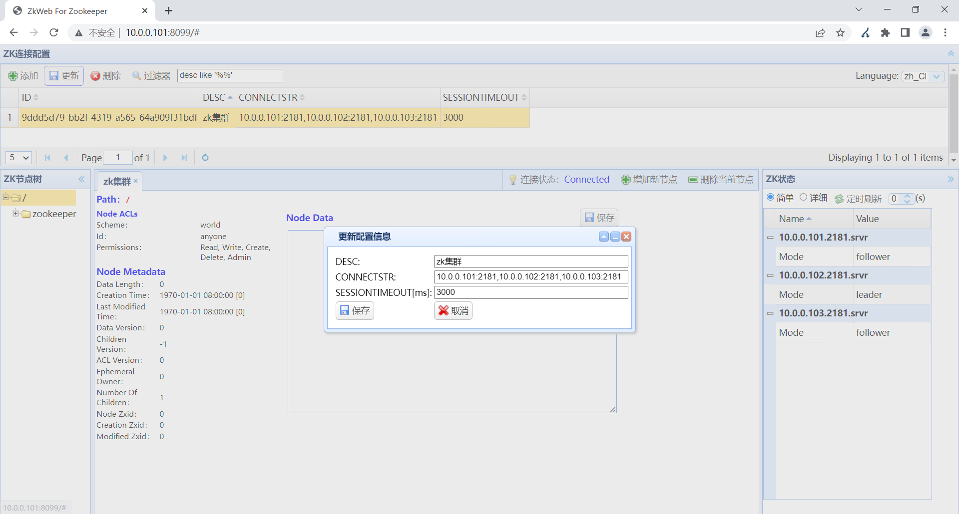This screenshot has height=514, width=959.
Task: Collapse the 10.0.0.102.2181.srvr group
Action: 770,275
